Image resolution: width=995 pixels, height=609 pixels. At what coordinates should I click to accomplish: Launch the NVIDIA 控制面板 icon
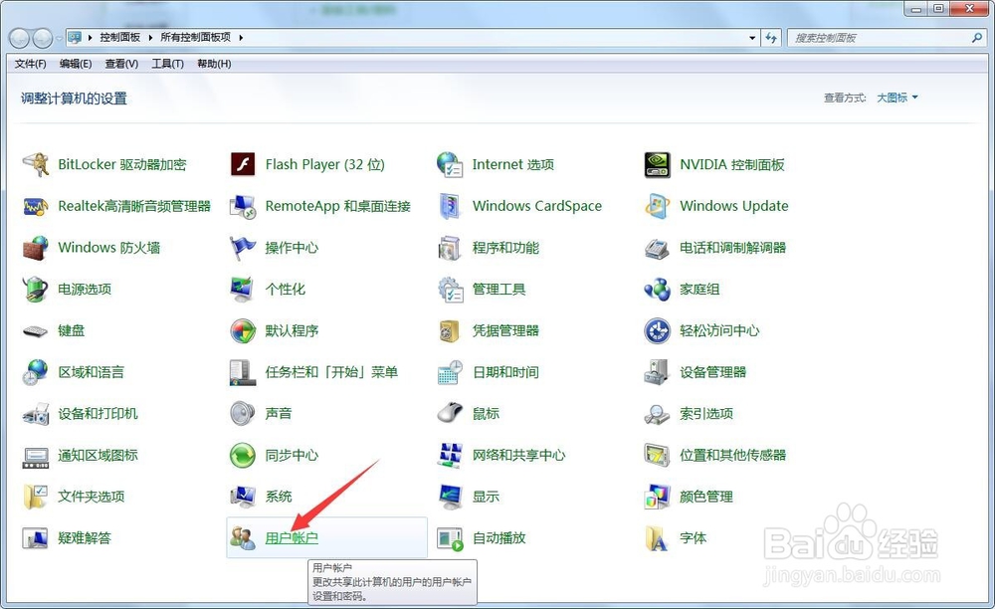pos(657,164)
